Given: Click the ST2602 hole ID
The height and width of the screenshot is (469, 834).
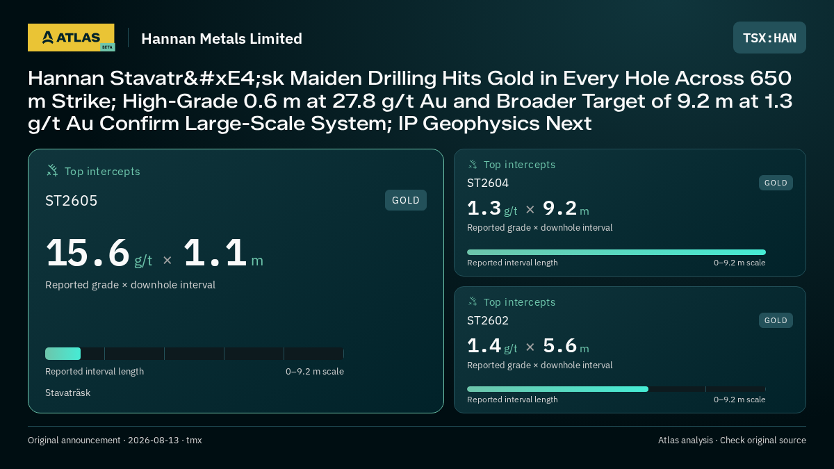Looking at the screenshot, I should point(488,320).
